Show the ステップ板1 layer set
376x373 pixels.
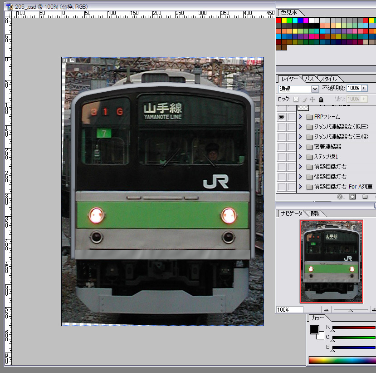(x=281, y=157)
